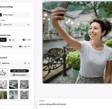This screenshot has height=109, width=112.
Task: Click the Reference info icon
Action: click(25, 63)
